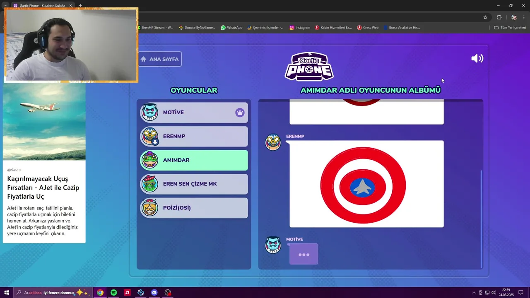Select the MOTİVE player row
This screenshot has width=530, height=298.
[x=194, y=113]
